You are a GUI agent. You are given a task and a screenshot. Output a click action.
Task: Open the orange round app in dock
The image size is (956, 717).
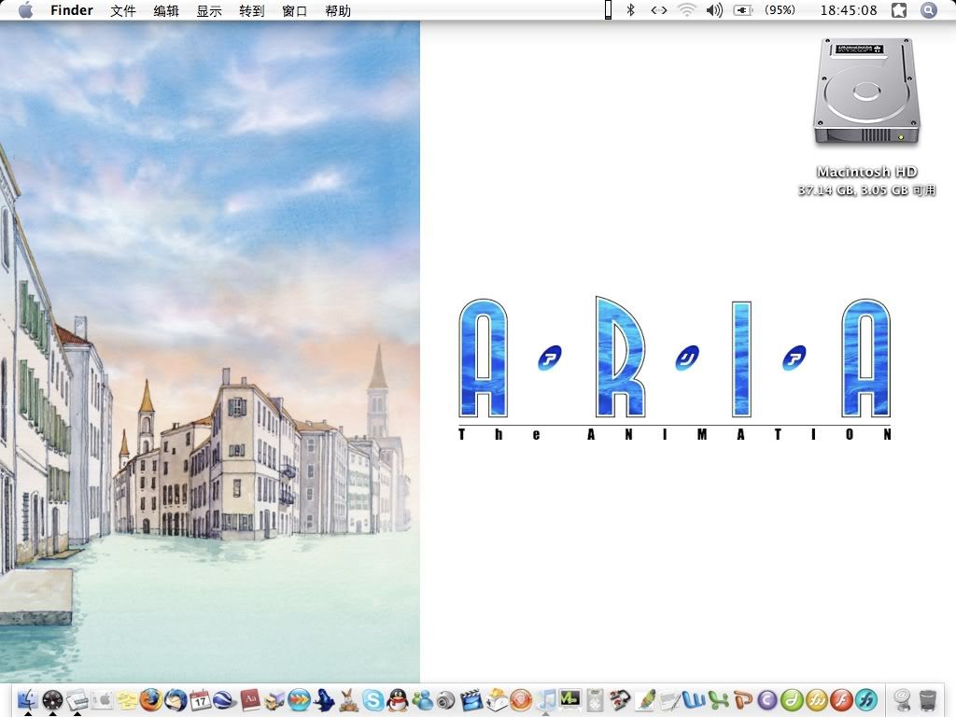[x=521, y=700]
